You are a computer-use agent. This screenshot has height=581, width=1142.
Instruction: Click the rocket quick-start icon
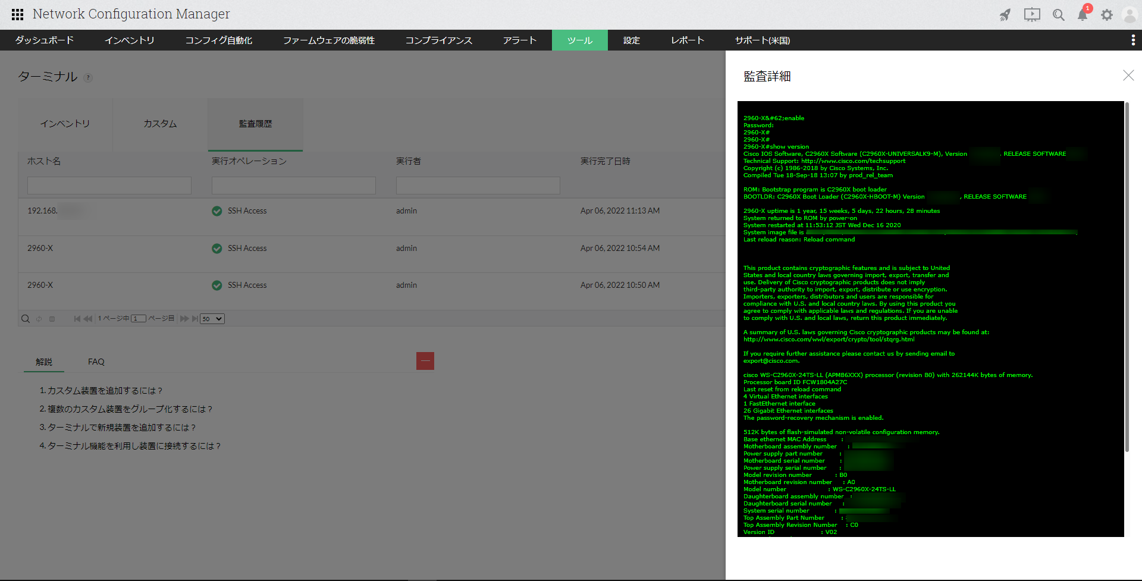1005,15
